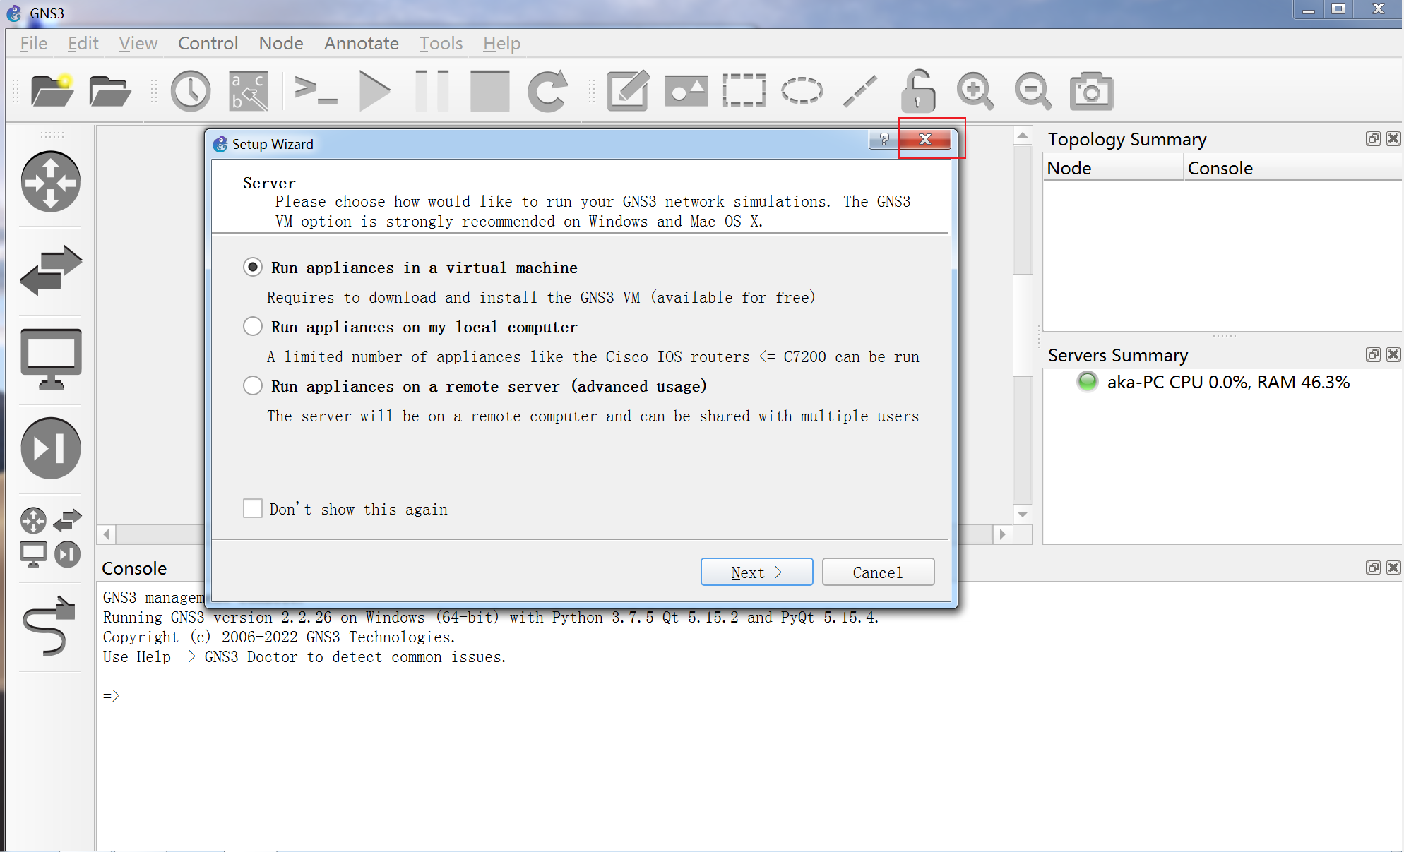This screenshot has height=852, width=1404.
Task: Open the Annotate menu
Action: (361, 43)
